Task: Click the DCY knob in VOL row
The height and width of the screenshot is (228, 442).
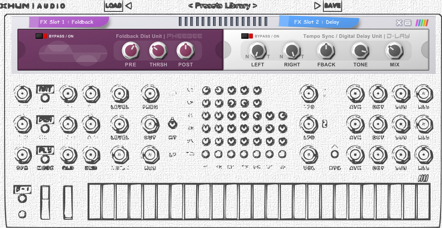Action: pos(378,155)
